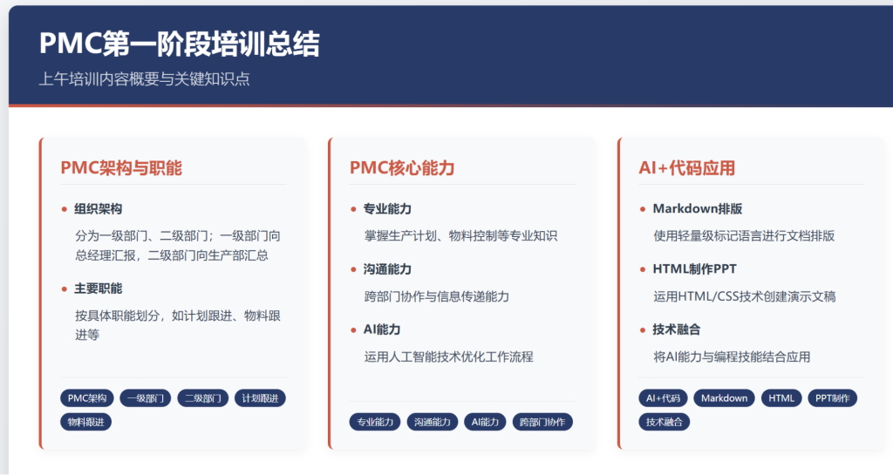The height and width of the screenshot is (475, 893).
Task: Click the AI能力 tag pill
Action: (485, 422)
